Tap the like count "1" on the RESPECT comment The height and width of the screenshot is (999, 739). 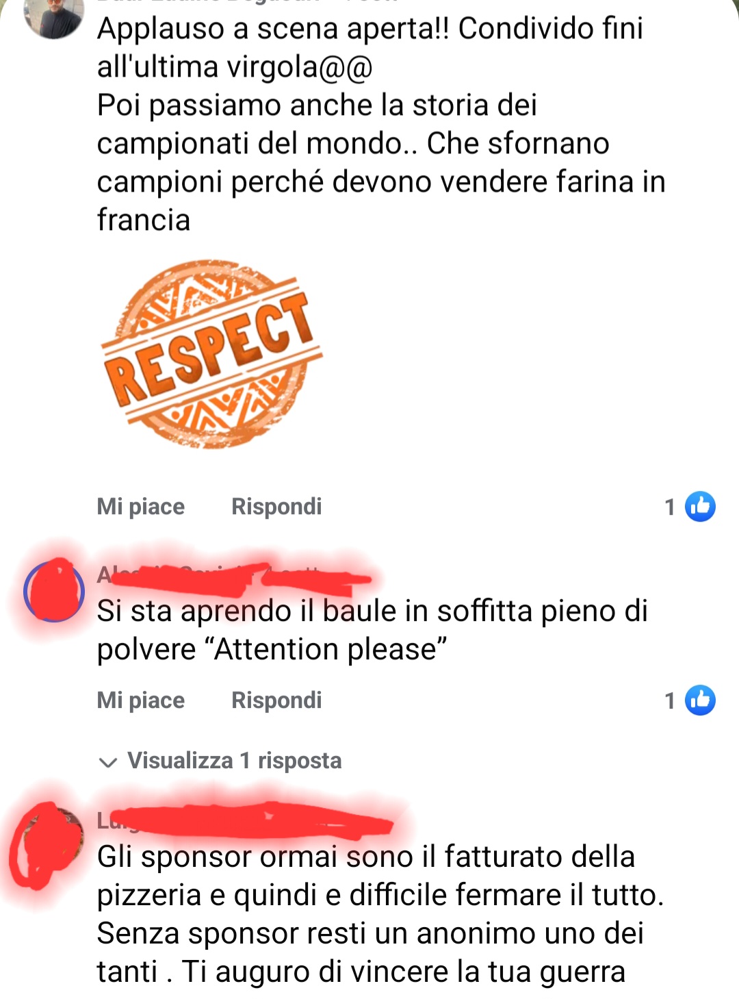[670, 507]
